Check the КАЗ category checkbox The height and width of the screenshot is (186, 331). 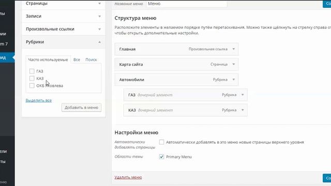click(32, 79)
